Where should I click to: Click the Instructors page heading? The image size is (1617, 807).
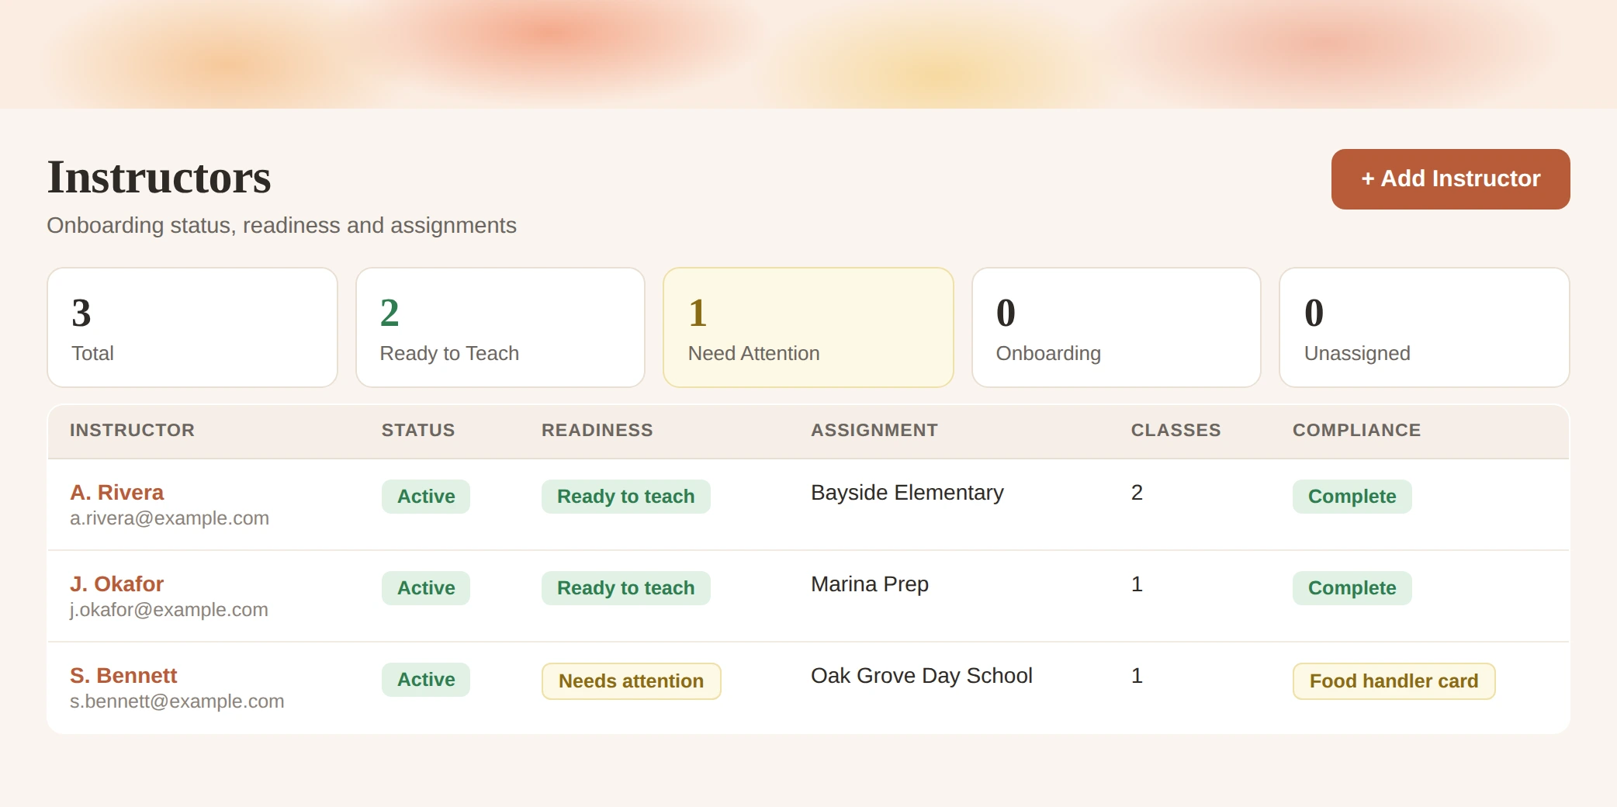click(x=159, y=178)
